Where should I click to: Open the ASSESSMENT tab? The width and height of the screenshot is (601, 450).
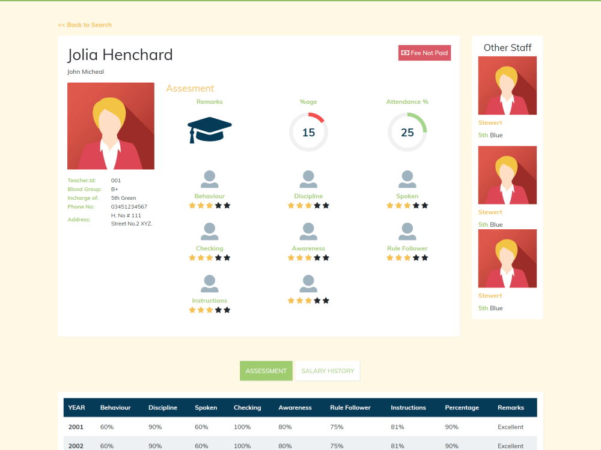coord(266,371)
